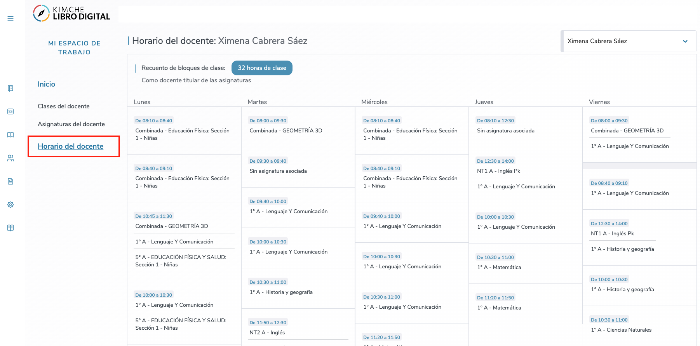
Task: Click NT2 A - Inglés entry
Action: 267,332
